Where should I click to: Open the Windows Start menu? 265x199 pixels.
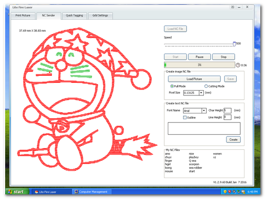coord(18,192)
